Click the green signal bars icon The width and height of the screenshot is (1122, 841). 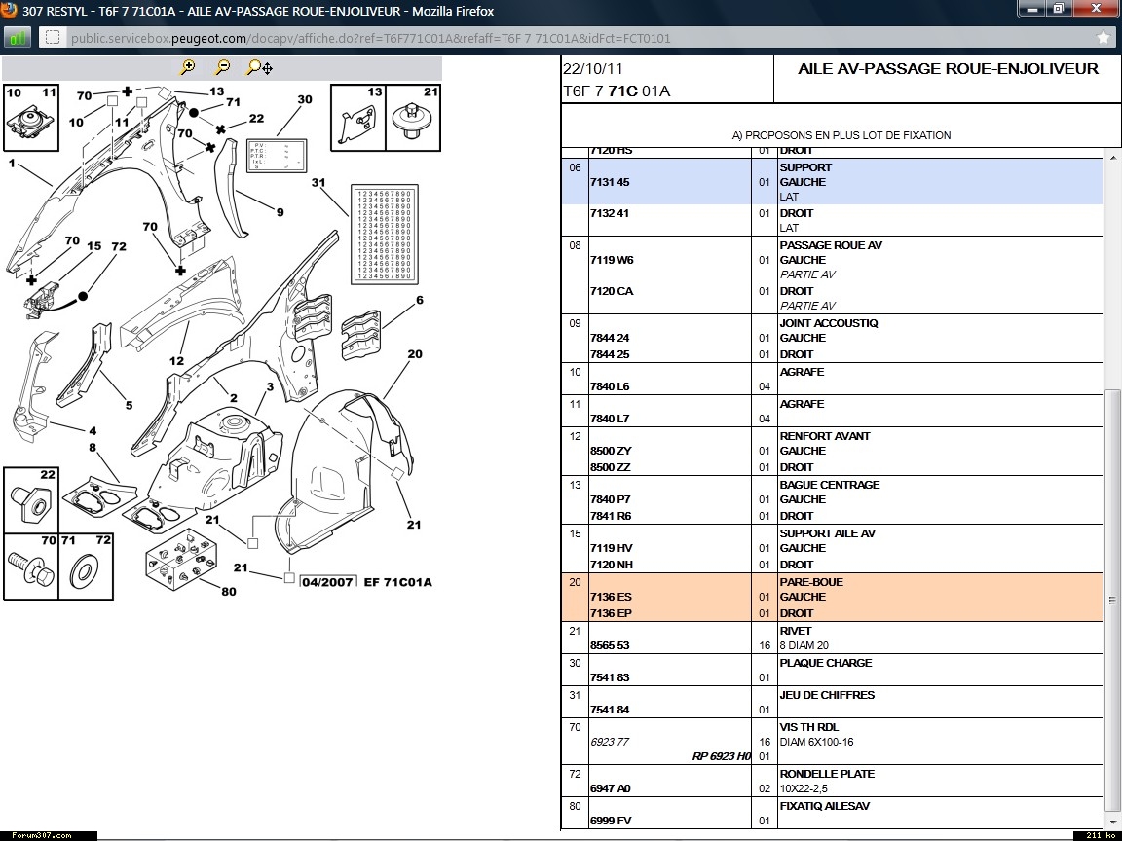(18, 38)
